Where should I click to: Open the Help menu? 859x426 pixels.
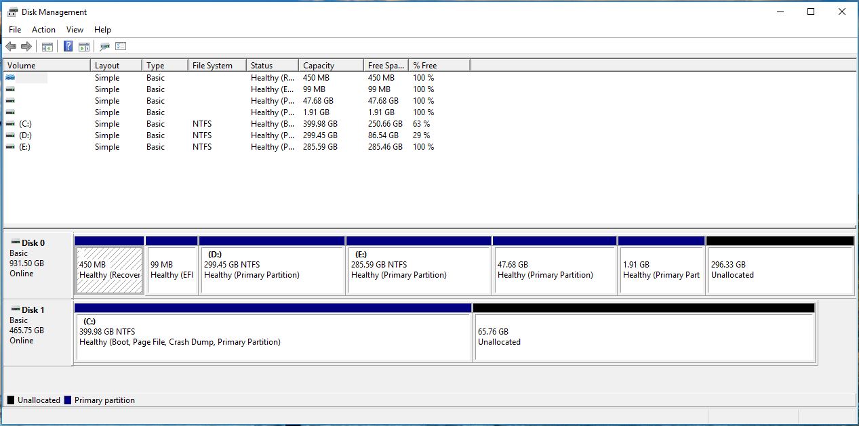pos(102,30)
